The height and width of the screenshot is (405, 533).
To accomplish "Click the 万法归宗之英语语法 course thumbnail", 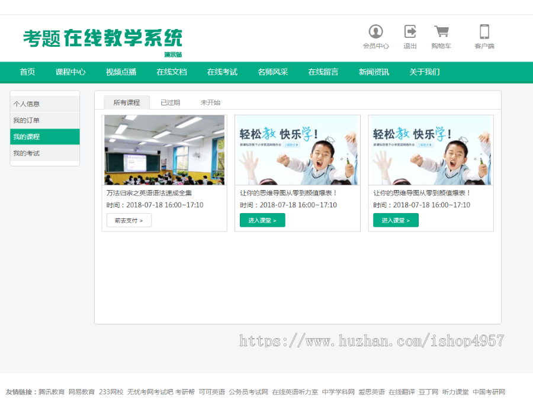I will coord(164,149).
